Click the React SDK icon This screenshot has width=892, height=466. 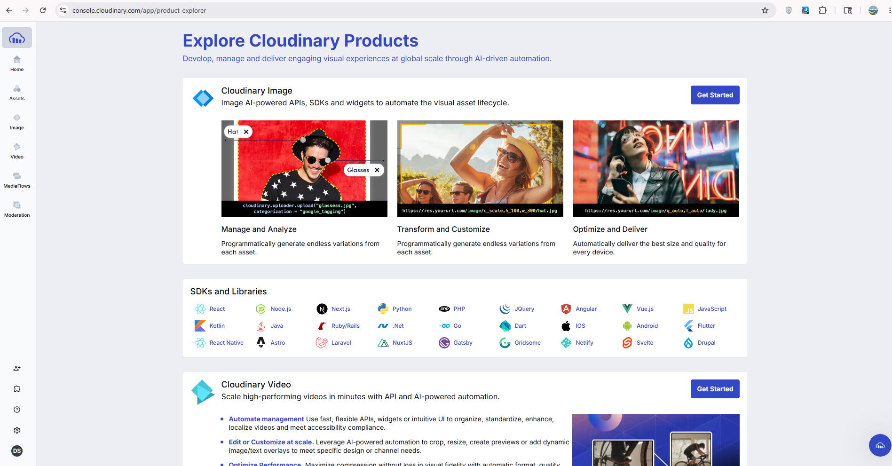[x=200, y=309]
